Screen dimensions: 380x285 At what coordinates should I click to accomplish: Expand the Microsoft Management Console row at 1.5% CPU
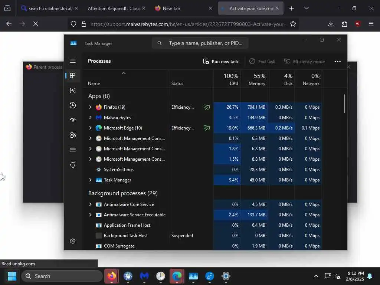pos(90,159)
